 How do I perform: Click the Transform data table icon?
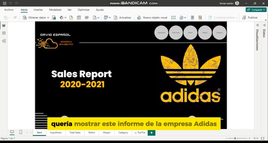coord(106,17)
